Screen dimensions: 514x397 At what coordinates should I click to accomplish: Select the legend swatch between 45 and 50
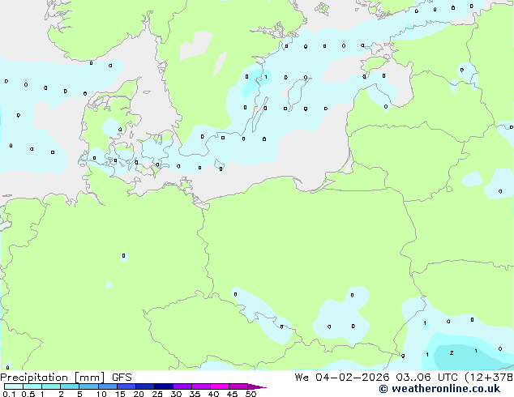coord(238,386)
